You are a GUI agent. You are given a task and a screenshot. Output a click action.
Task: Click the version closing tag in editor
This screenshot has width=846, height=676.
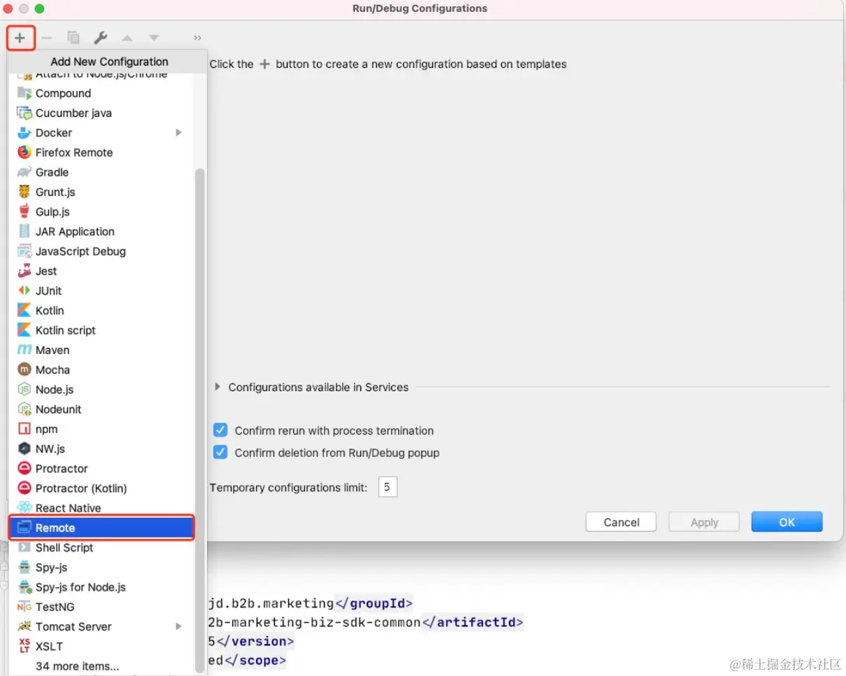pyautogui.click(x=255, y=641)
